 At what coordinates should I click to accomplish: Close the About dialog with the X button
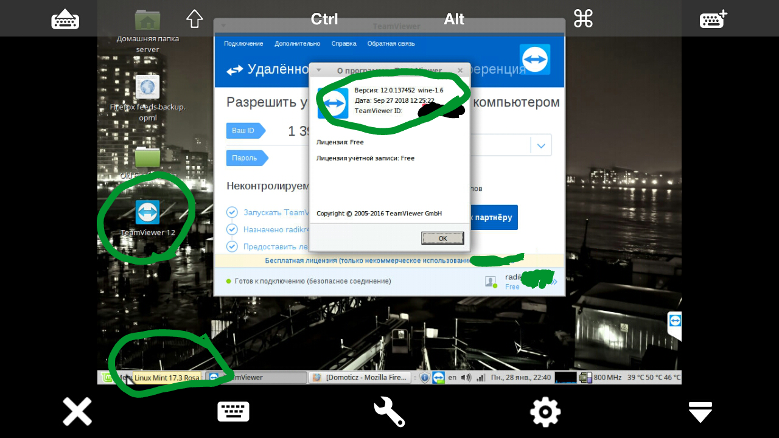pos(460,70)
